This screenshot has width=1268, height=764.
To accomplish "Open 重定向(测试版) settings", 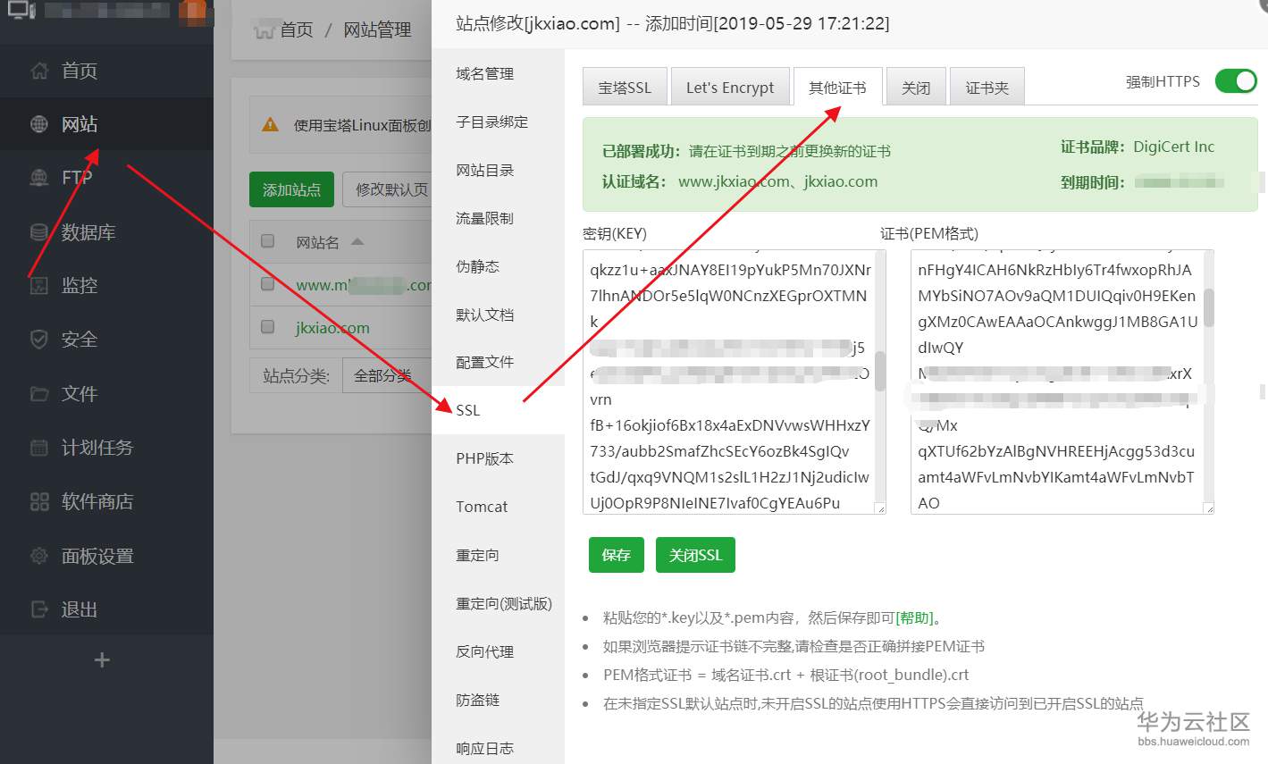I will (504, 604).
